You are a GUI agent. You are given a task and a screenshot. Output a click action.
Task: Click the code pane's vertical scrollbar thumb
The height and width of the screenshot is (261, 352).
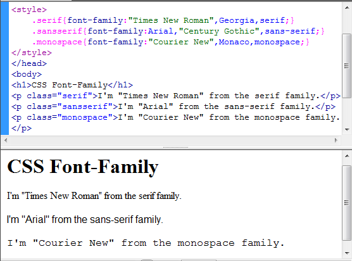(x=347, y=66)
